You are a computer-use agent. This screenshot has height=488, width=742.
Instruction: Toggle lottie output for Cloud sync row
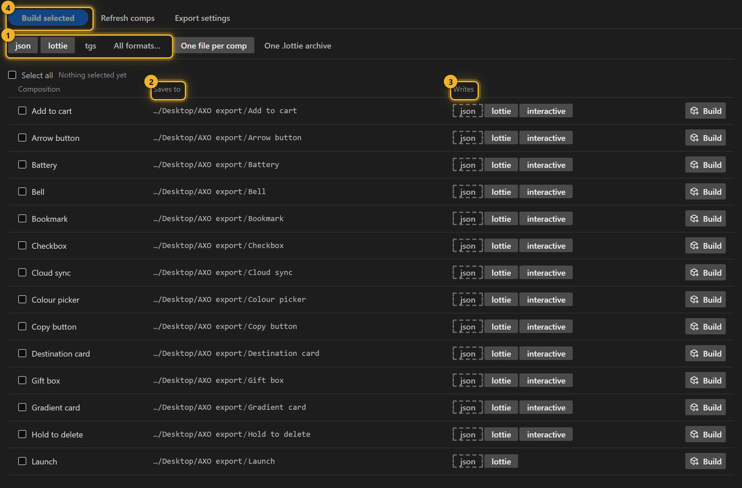(501, 273)
